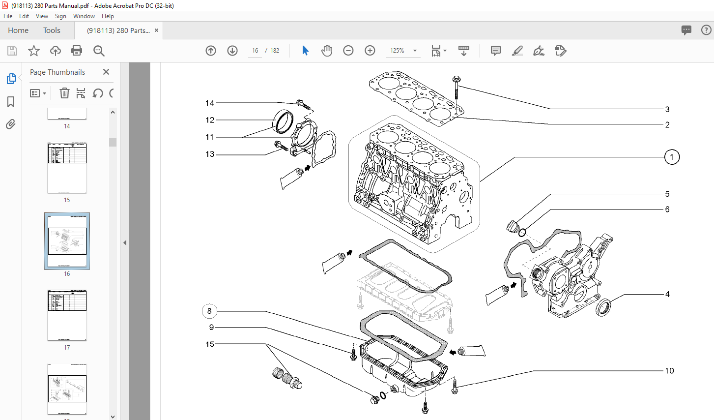The height and width of the screenshot is (420, 714).
Task: Click the circled callout number 1
Action: [672, 157]
